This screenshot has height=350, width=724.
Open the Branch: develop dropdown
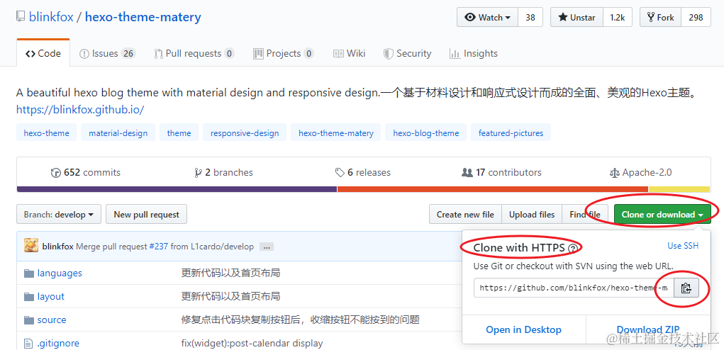[x=59, y=215]
